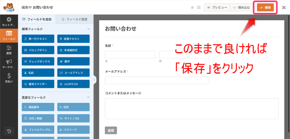Open the Settings sliders sidebar item
This screenshot has height=139, width=290.
[9, 50]
